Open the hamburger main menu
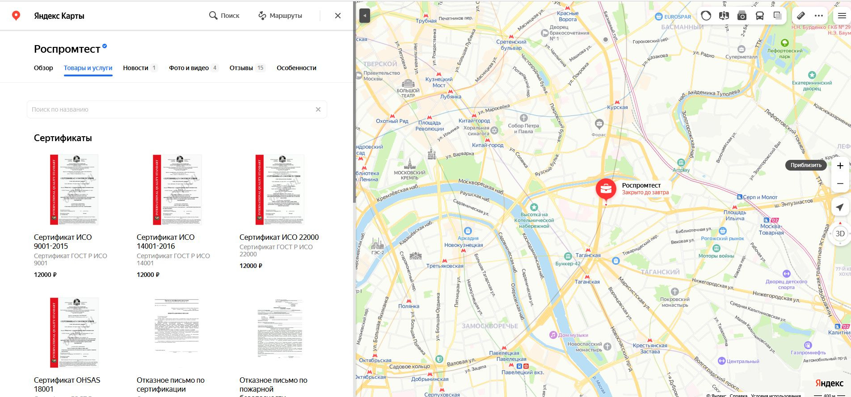This screenshot has height=397, width=851. (842, 16)
